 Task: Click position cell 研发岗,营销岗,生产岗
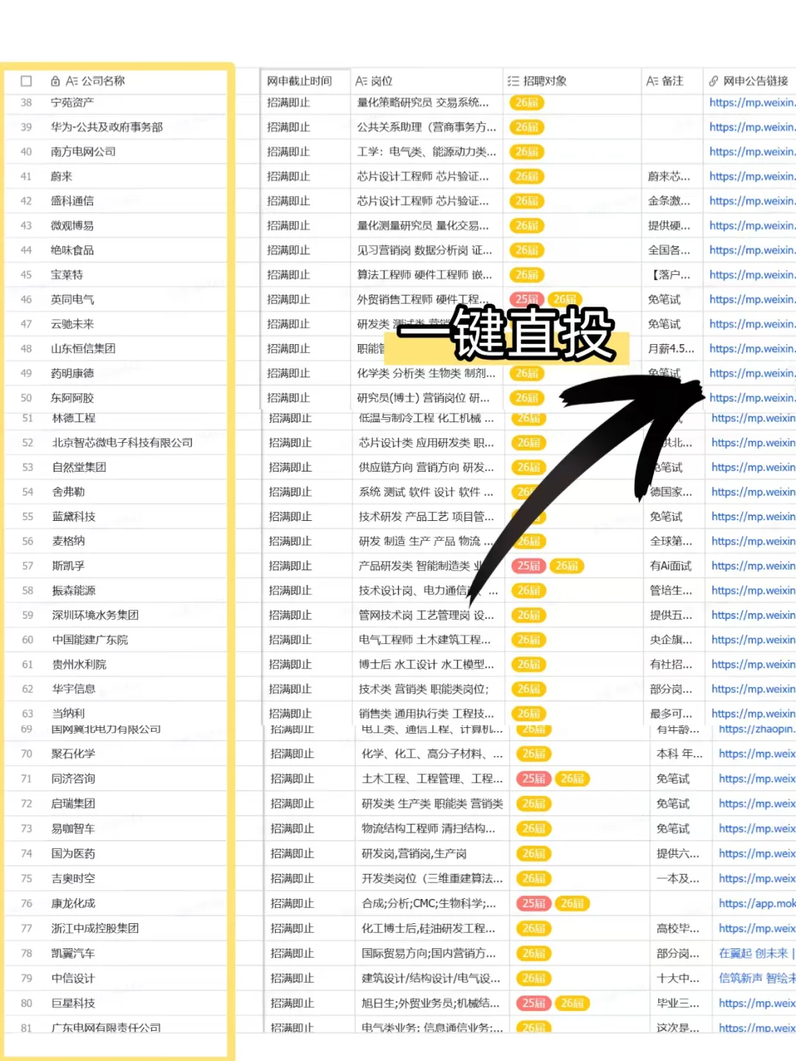pyautogui.click(x=414, y=853)
